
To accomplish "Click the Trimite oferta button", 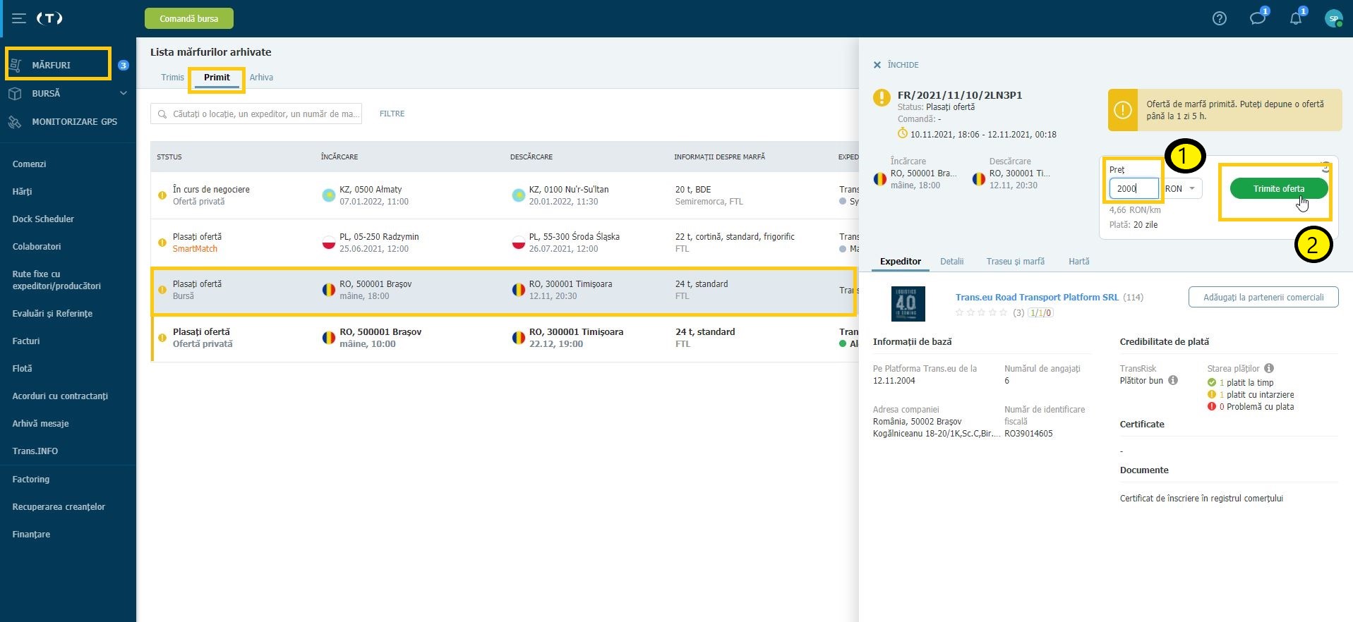I will (x=1278, y=188).
